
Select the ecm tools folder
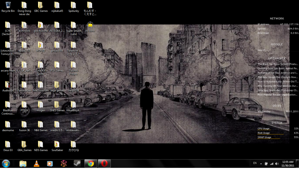[x=24, y=27]
